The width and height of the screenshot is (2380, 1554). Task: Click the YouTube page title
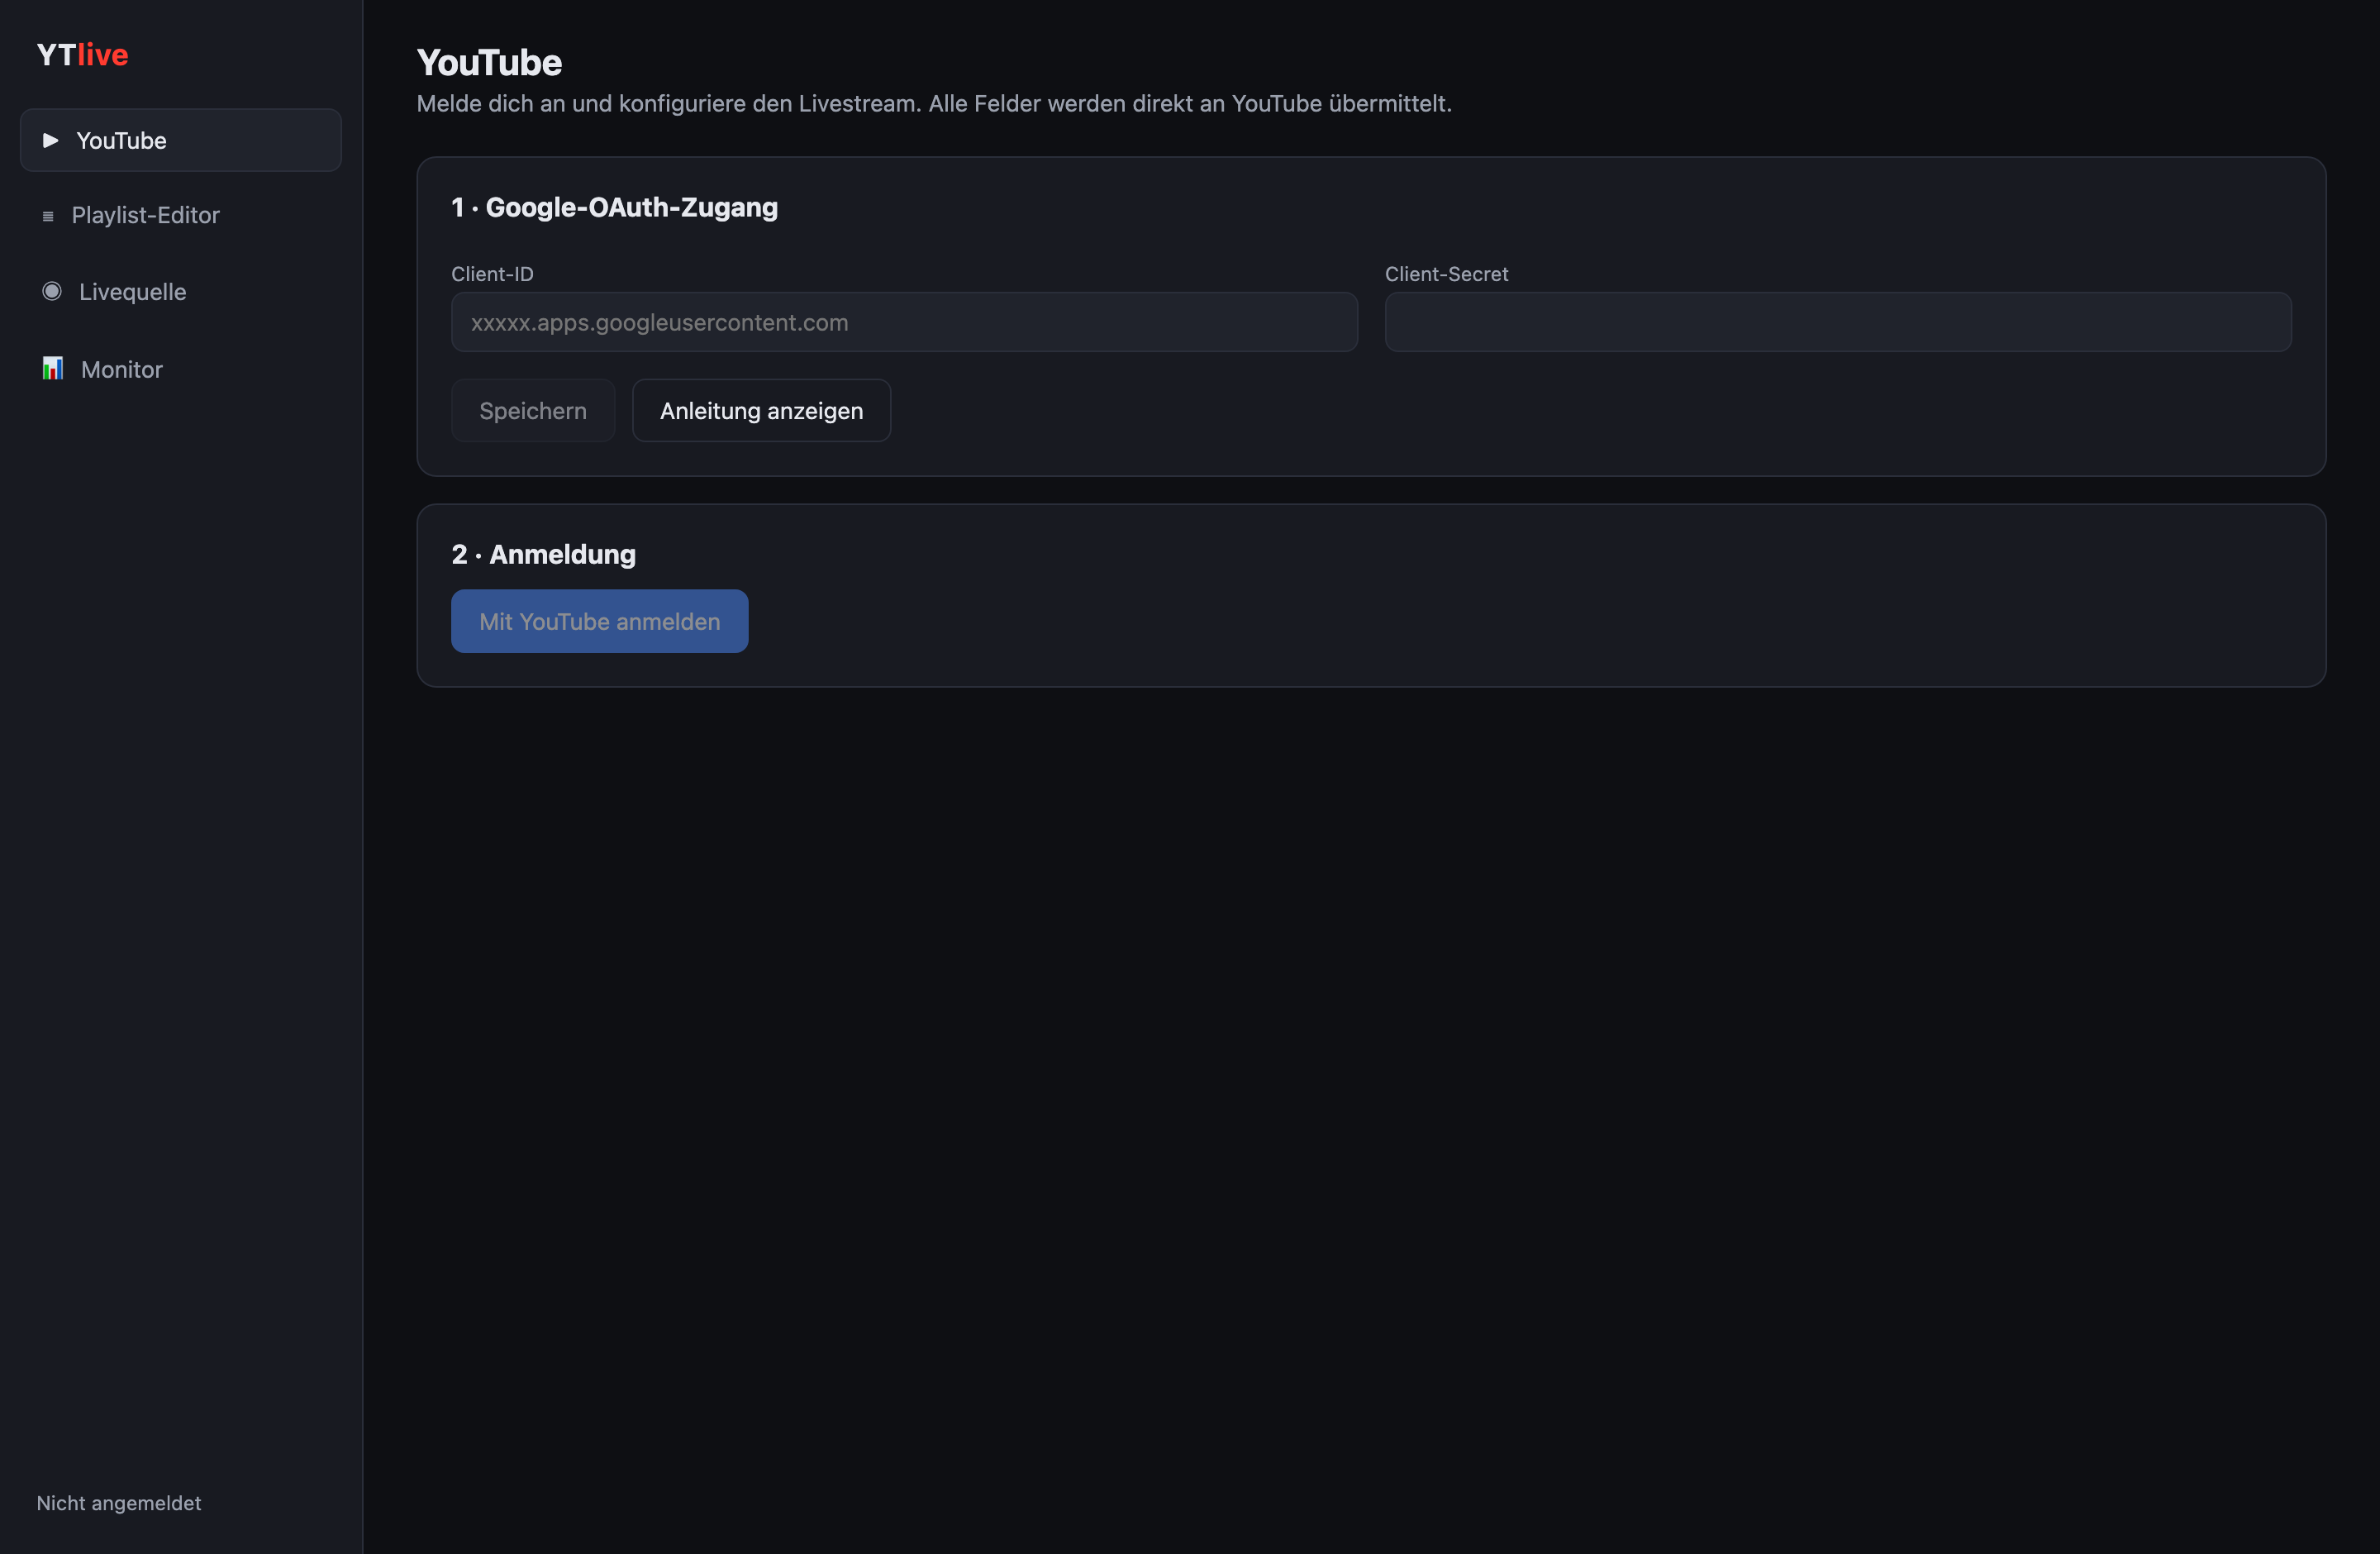[x=490, y=62]
